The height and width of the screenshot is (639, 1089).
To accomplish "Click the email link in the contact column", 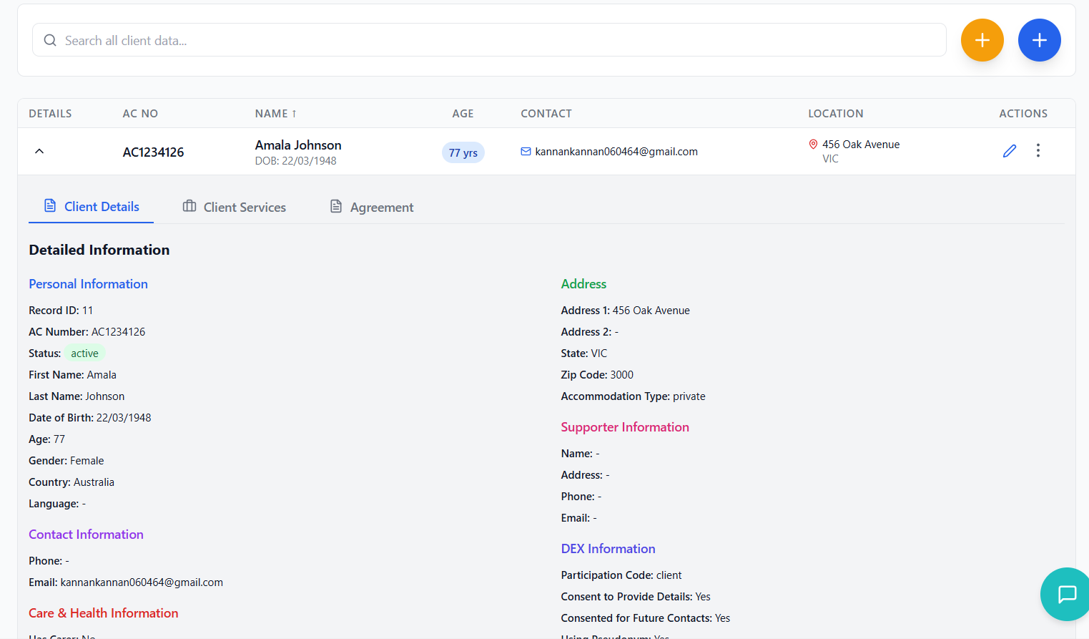I will click(x=616, y=152).
